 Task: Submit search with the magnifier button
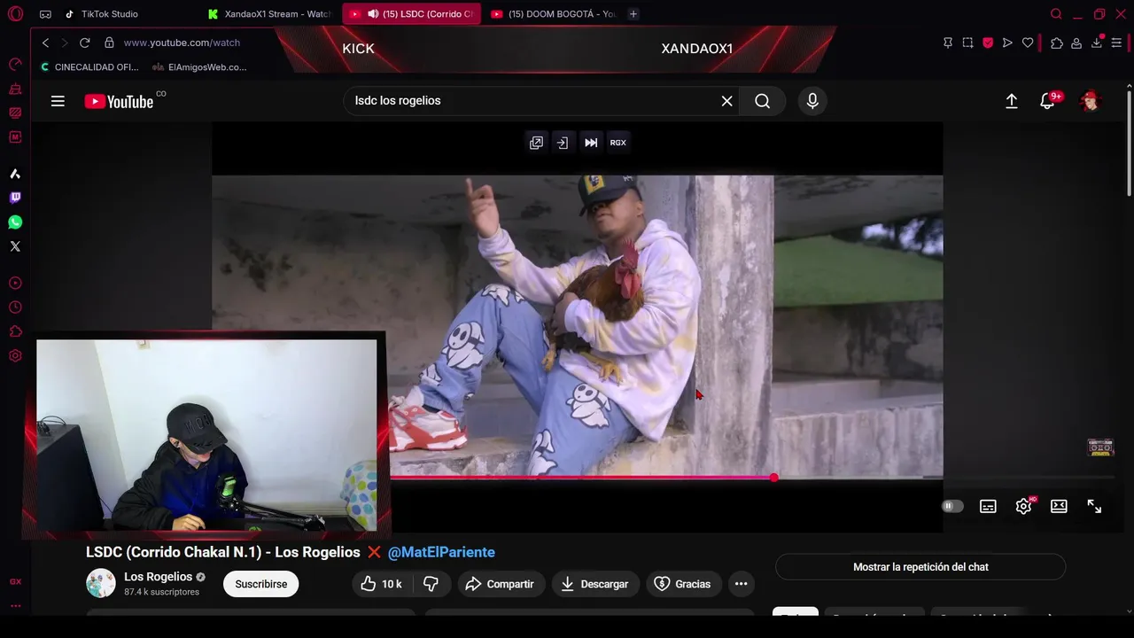(x=763, y=101)
